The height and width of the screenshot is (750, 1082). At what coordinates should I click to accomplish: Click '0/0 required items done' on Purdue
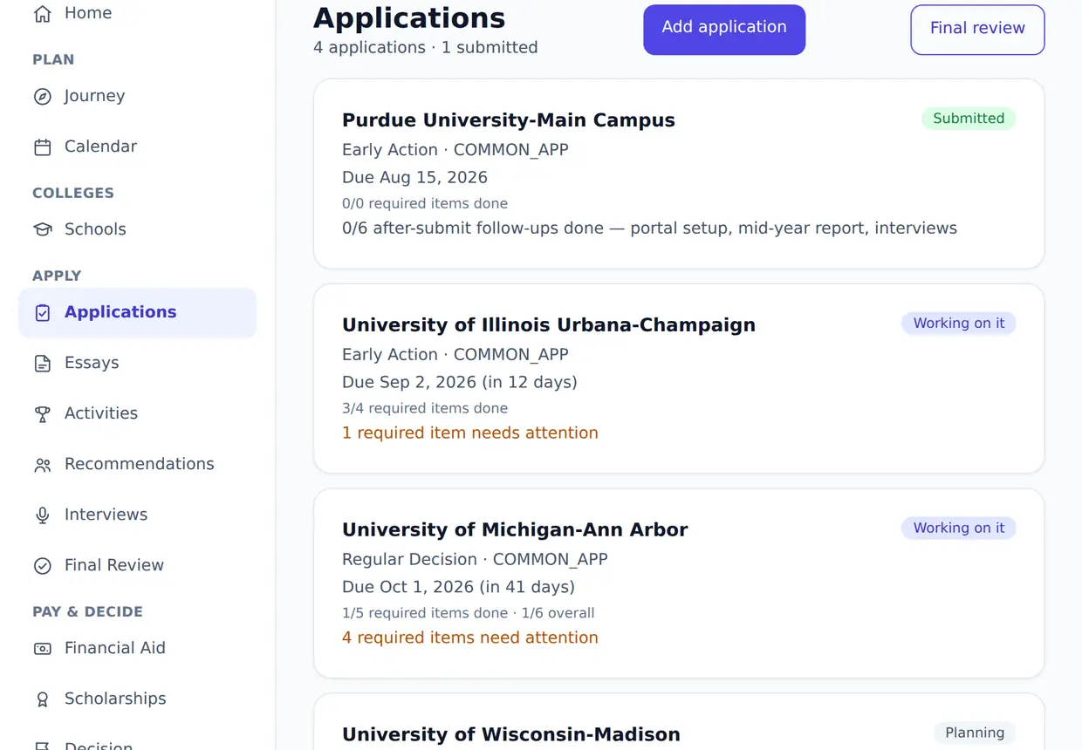click(425, 203)
